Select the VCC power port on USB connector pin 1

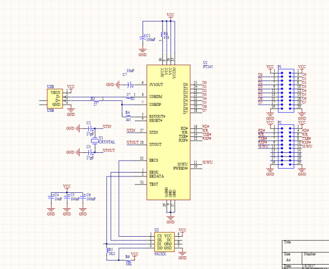[71, 88]
